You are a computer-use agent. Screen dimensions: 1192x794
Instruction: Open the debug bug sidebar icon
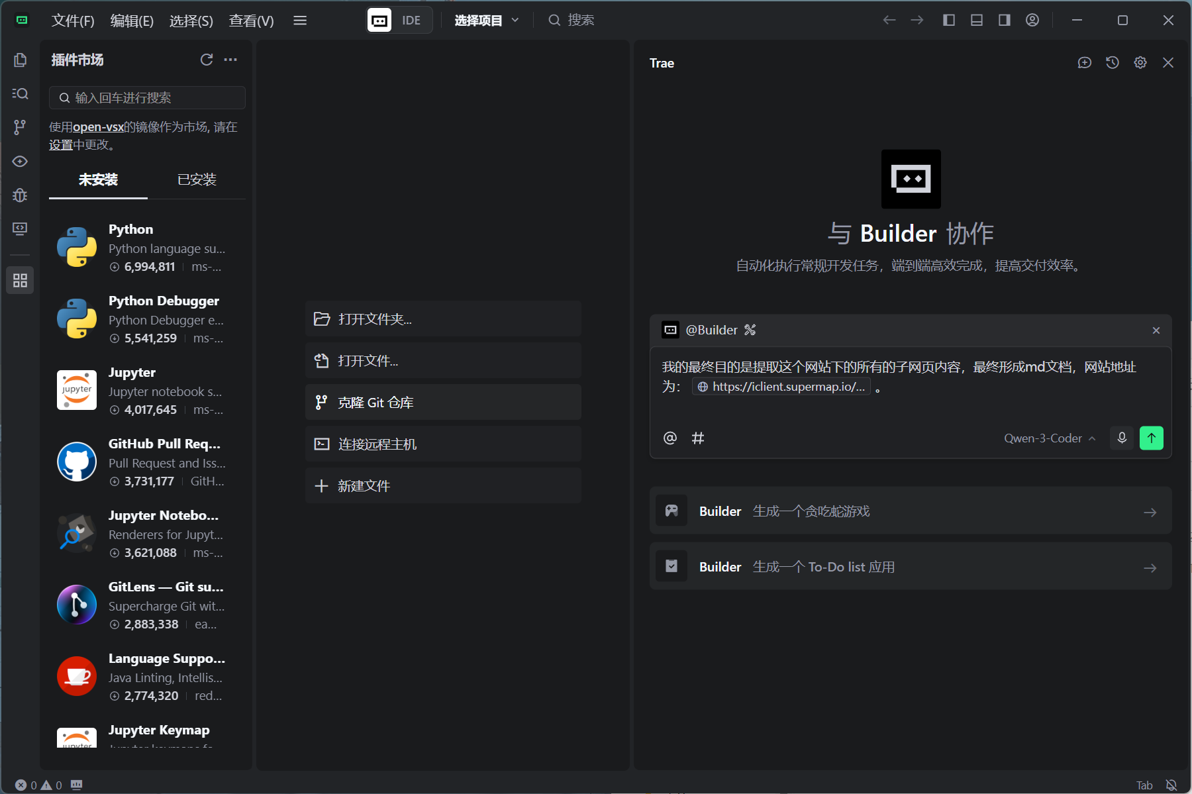[20, 195]
